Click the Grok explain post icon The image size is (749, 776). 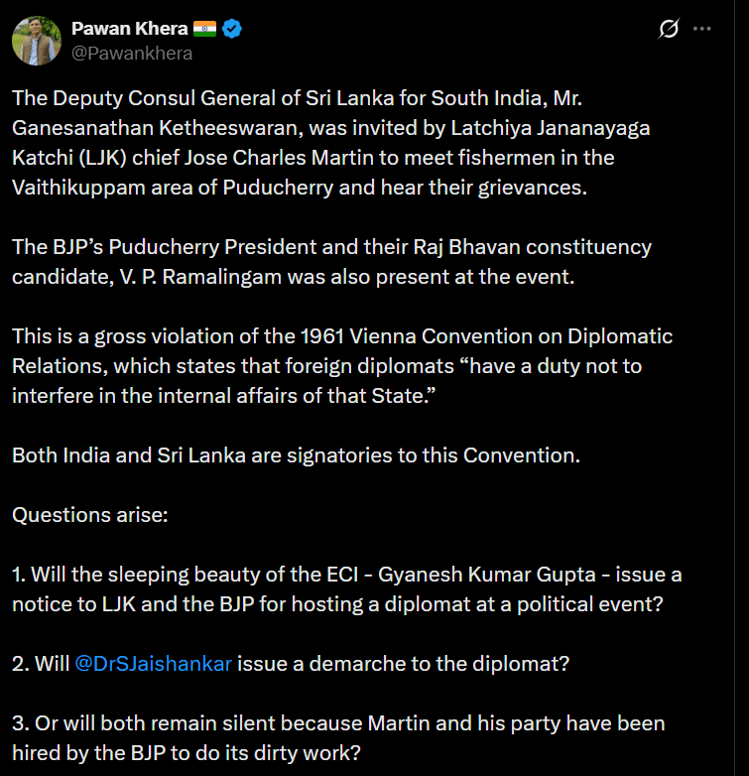coord(669,29)
